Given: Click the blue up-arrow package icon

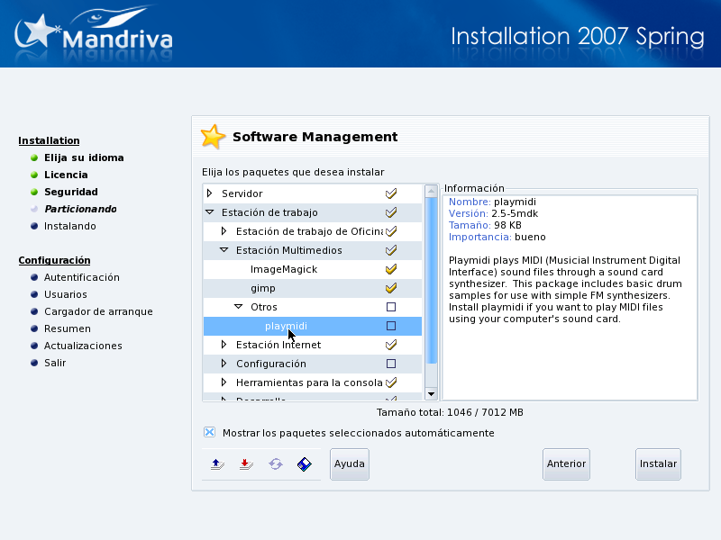Looking at the screenshot, I should (216, 464).
